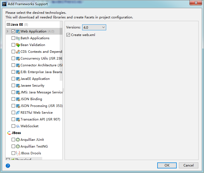Click the IntelliJ logo in title bar
The image size is (204, 173).
point(4,4)
